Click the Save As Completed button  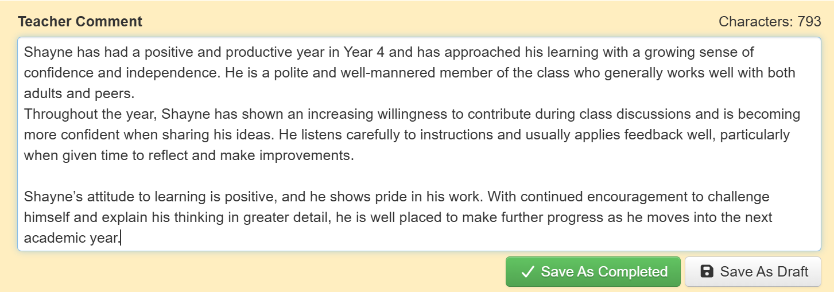tap(592, 271)
